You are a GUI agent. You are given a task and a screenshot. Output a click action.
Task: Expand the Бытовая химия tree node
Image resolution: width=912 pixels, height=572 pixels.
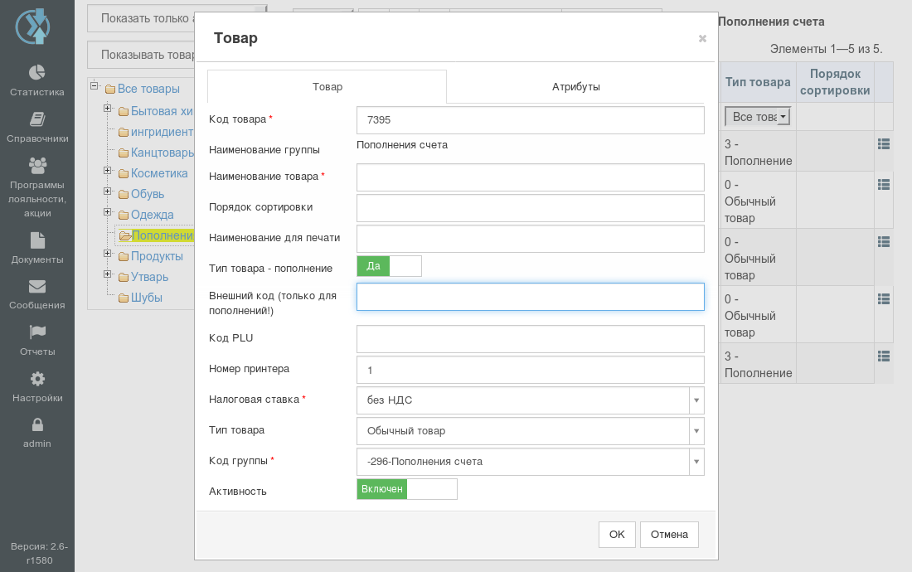(x=108, y=108)
